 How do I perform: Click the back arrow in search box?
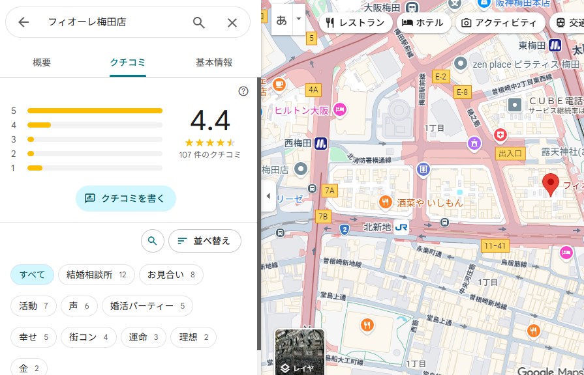(23, 23)
